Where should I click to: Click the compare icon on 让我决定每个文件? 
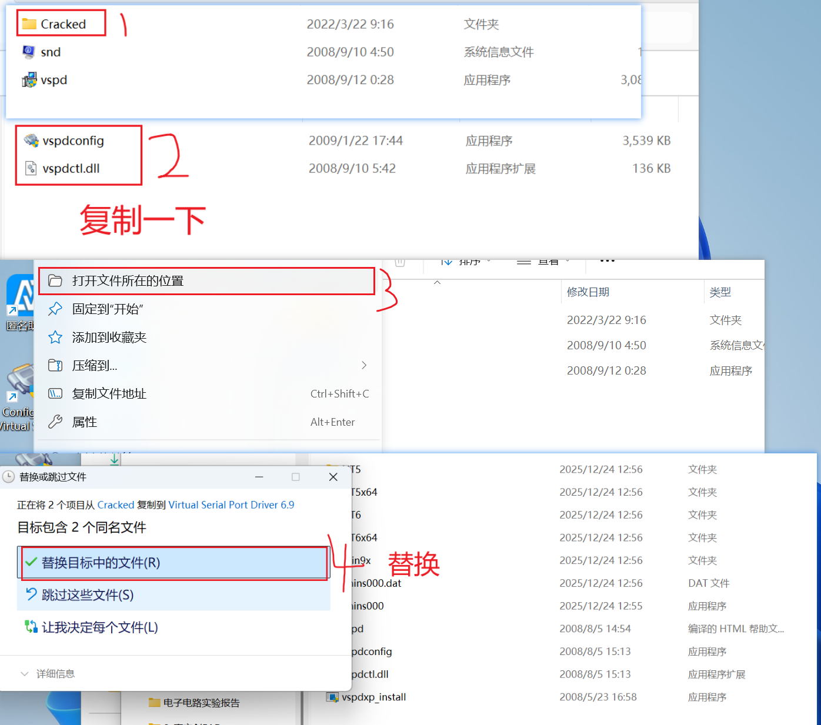tap(31, 627)
